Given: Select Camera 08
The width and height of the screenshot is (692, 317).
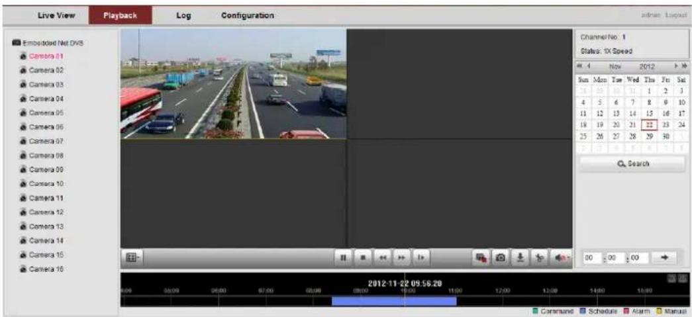Looking at the screenshot, I should coord(42,156).
